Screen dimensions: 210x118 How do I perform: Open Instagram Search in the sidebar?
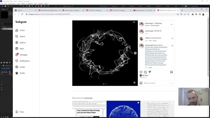(x=20, y=36)
